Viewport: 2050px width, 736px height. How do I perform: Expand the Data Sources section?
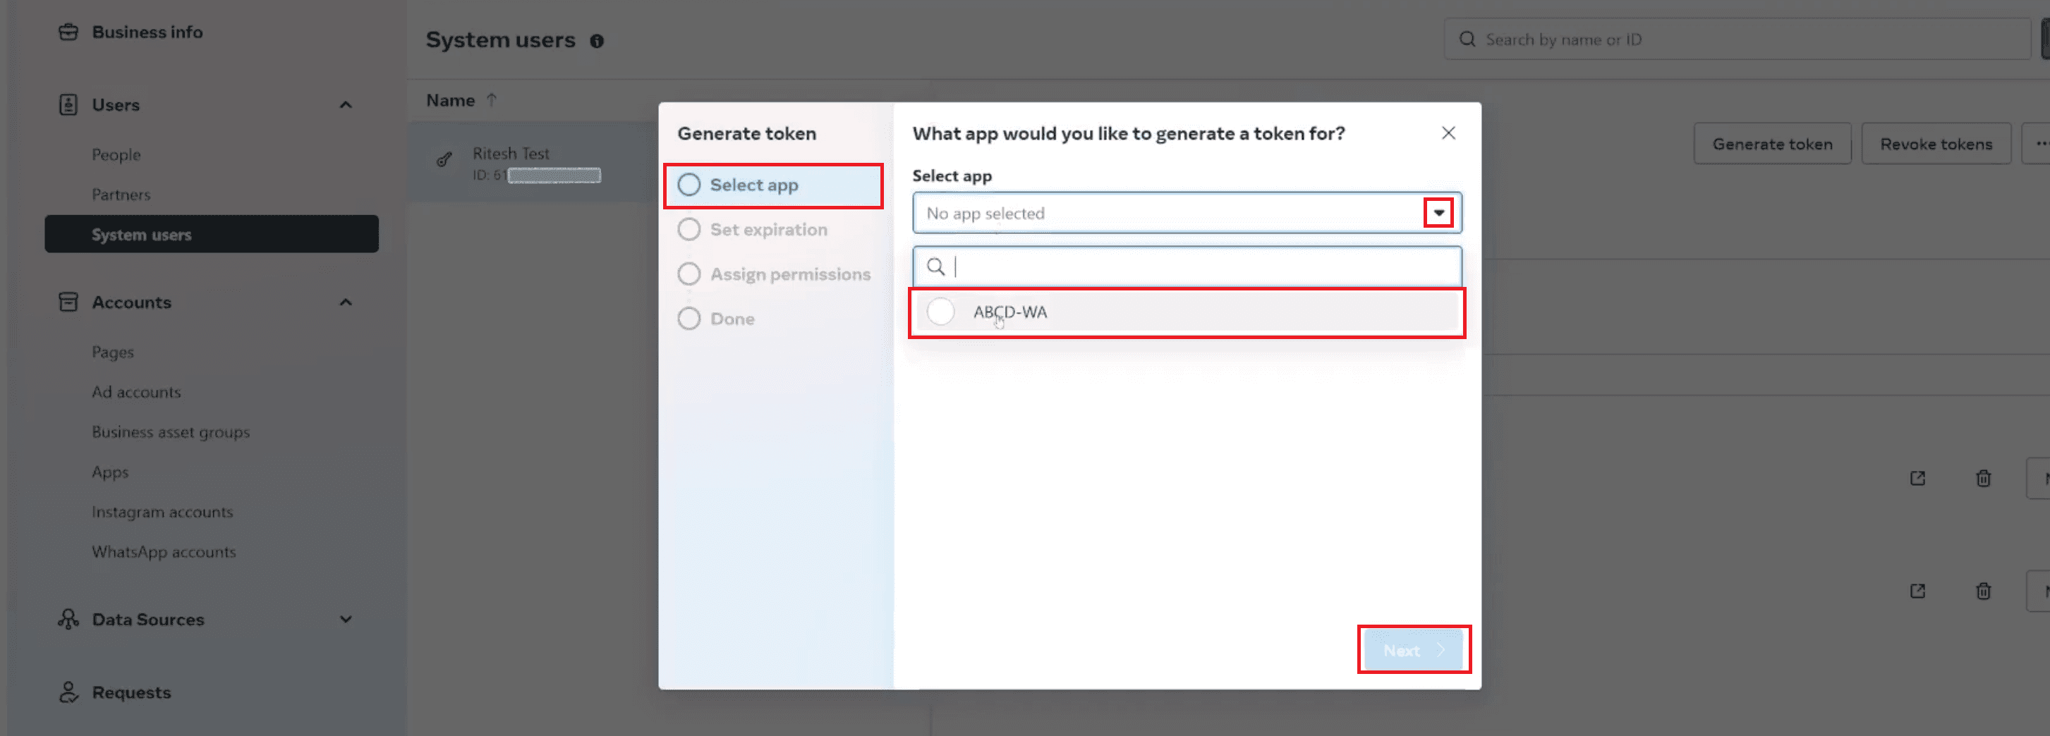pos(344,619)
